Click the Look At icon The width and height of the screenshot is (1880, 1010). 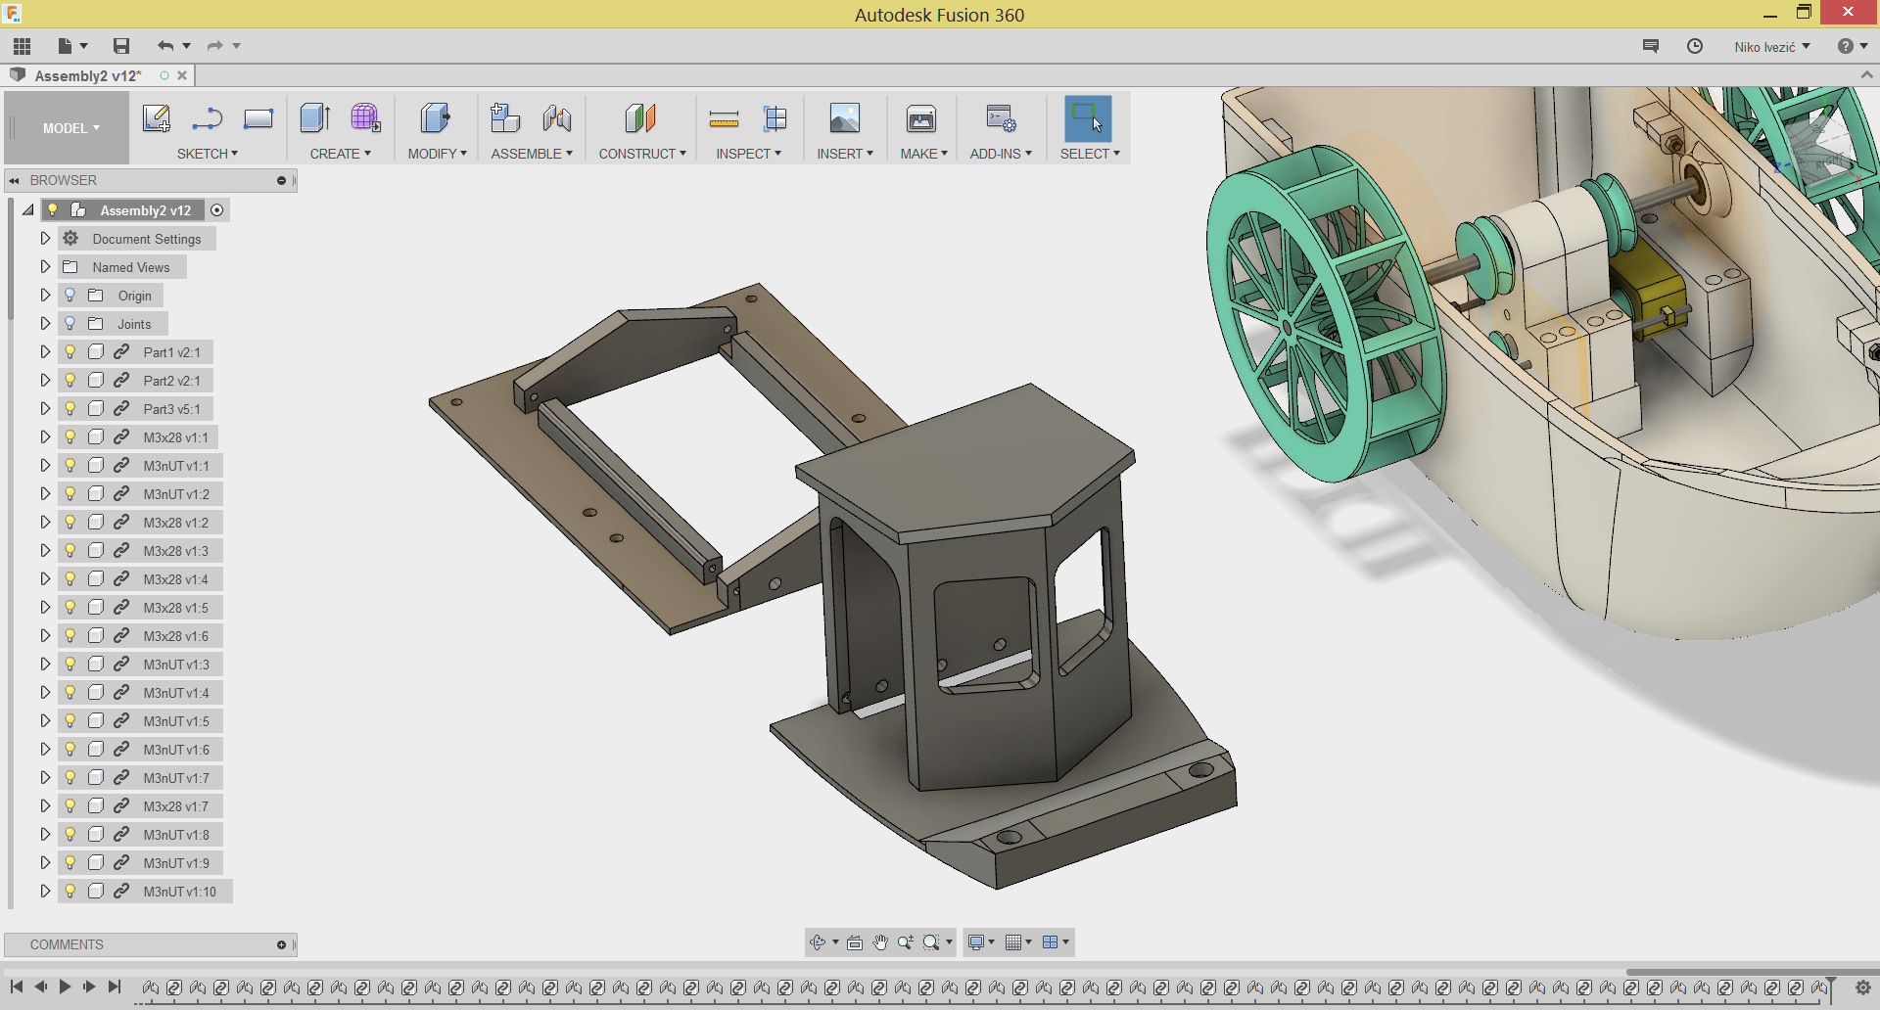[x=855, y=942]
